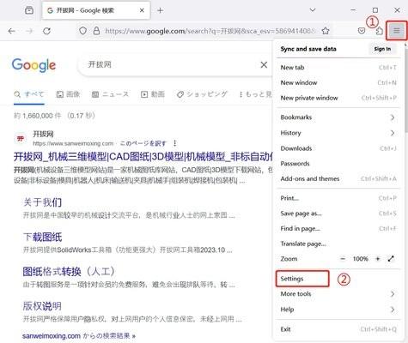Screen dimensions: 408x343
Task: Open the 开拔网_机械三维模型 result title
Action: 143,157
